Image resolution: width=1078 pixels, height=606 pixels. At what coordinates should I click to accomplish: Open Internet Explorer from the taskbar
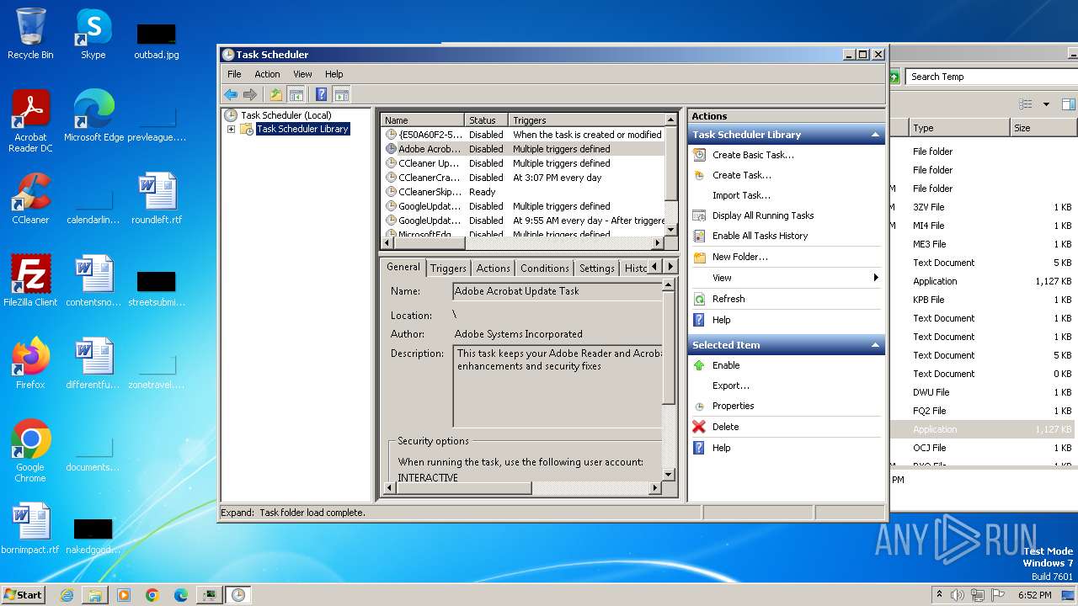67,595
